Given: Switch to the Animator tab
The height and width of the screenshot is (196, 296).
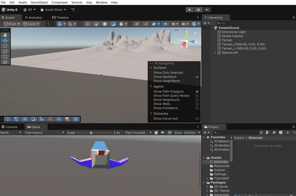Looking at the screenshot, I should (x=33, y=18).
